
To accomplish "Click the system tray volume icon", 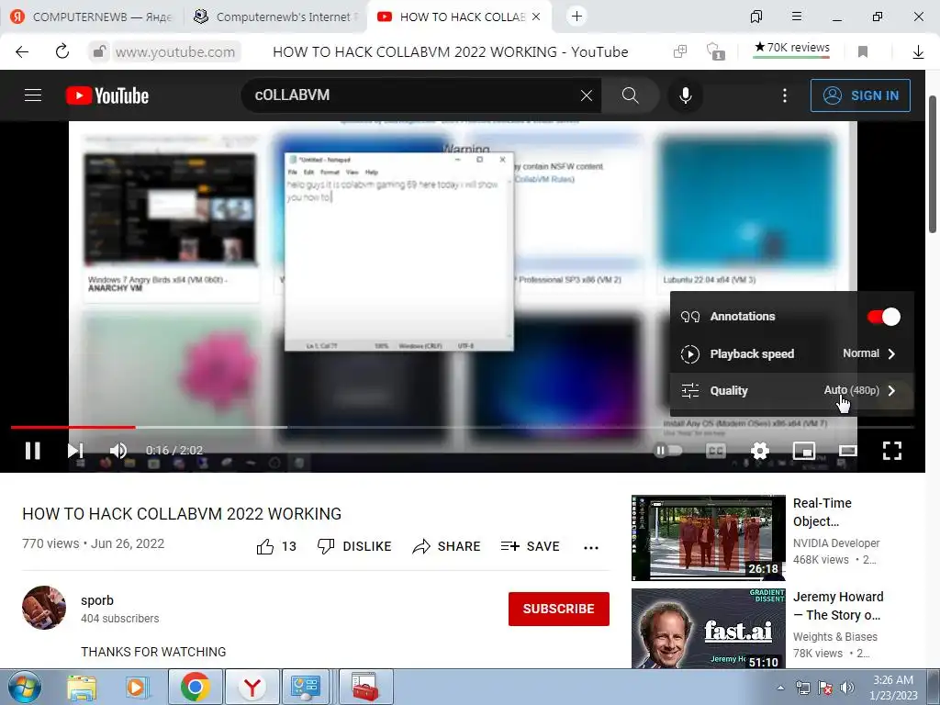I will pyautogui.click(x=847, y=688).
